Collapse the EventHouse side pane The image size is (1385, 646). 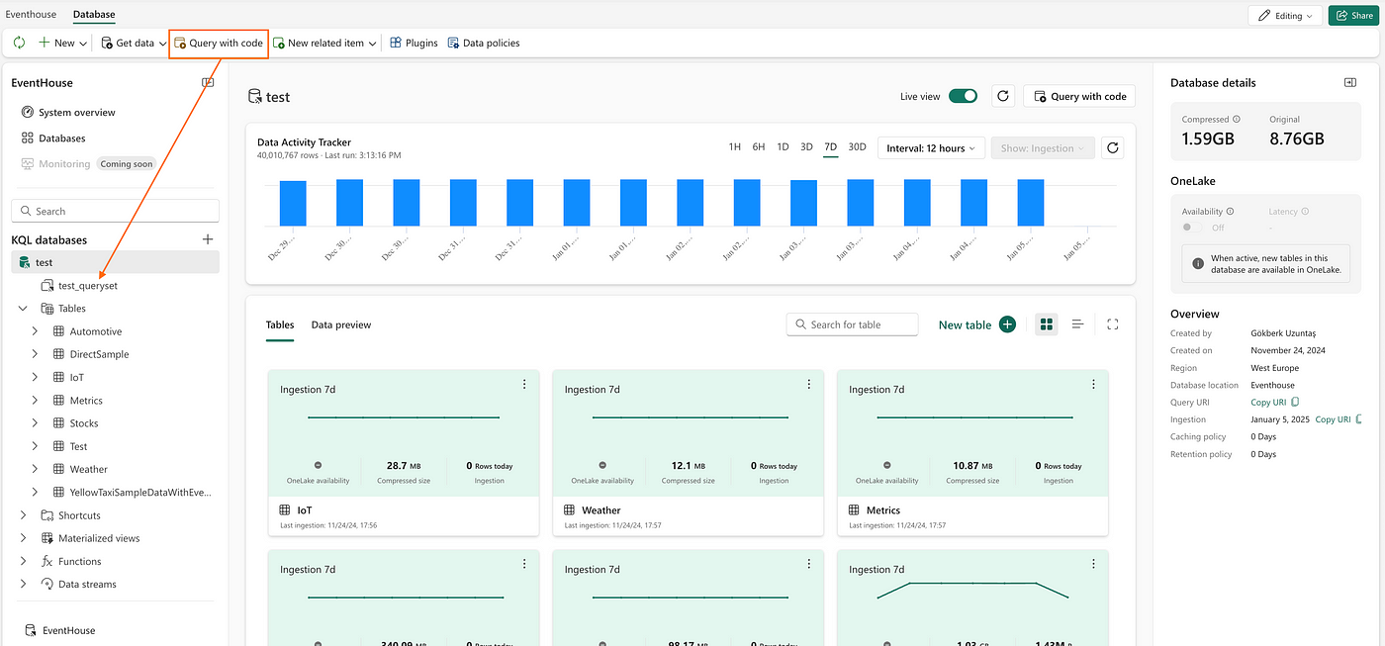[208, 83]
